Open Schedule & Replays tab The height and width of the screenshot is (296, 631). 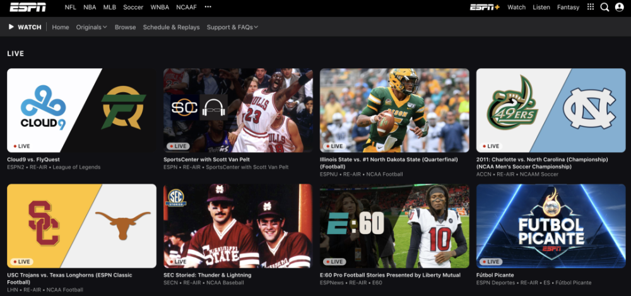[x=172, y=27]
